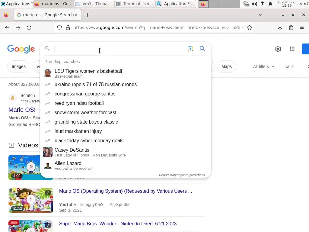Open Google quick settings gear
The width and height of the screenshot is (309, 232).
[x=278, y=49]
